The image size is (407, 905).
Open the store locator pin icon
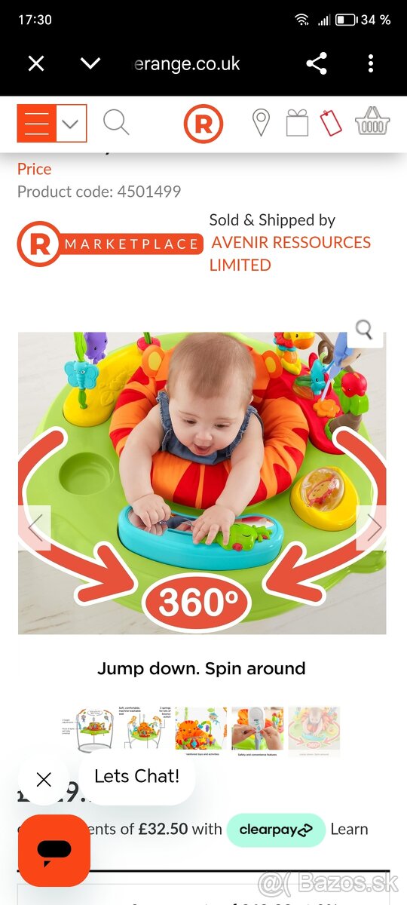pyautogui.click(x=261, y=123)
